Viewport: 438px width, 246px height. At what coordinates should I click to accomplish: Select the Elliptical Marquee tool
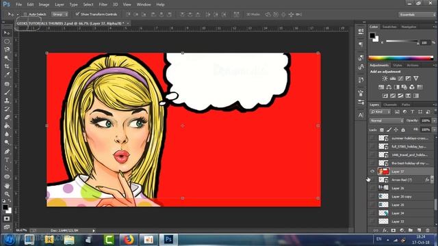click(x=7, y=41)
